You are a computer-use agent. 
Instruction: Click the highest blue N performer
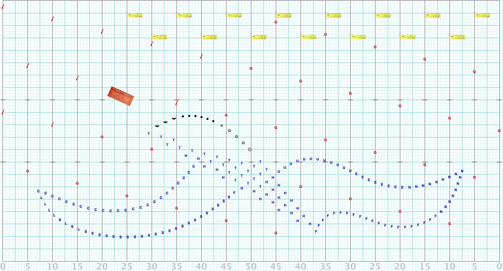click(x=462, y=171)
